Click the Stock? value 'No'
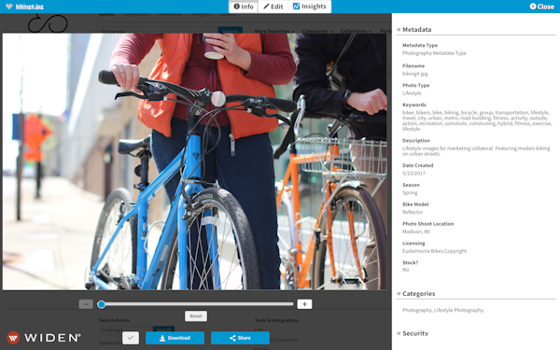 [405, 270]
